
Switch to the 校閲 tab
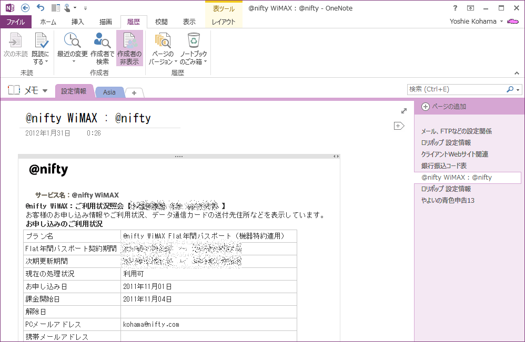[161, 22]
